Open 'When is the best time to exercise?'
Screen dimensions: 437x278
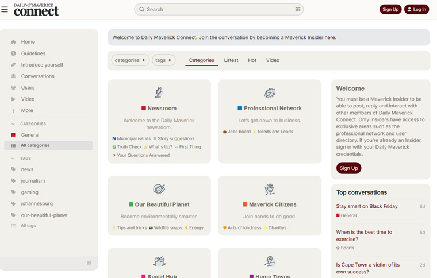pos(364,235)
